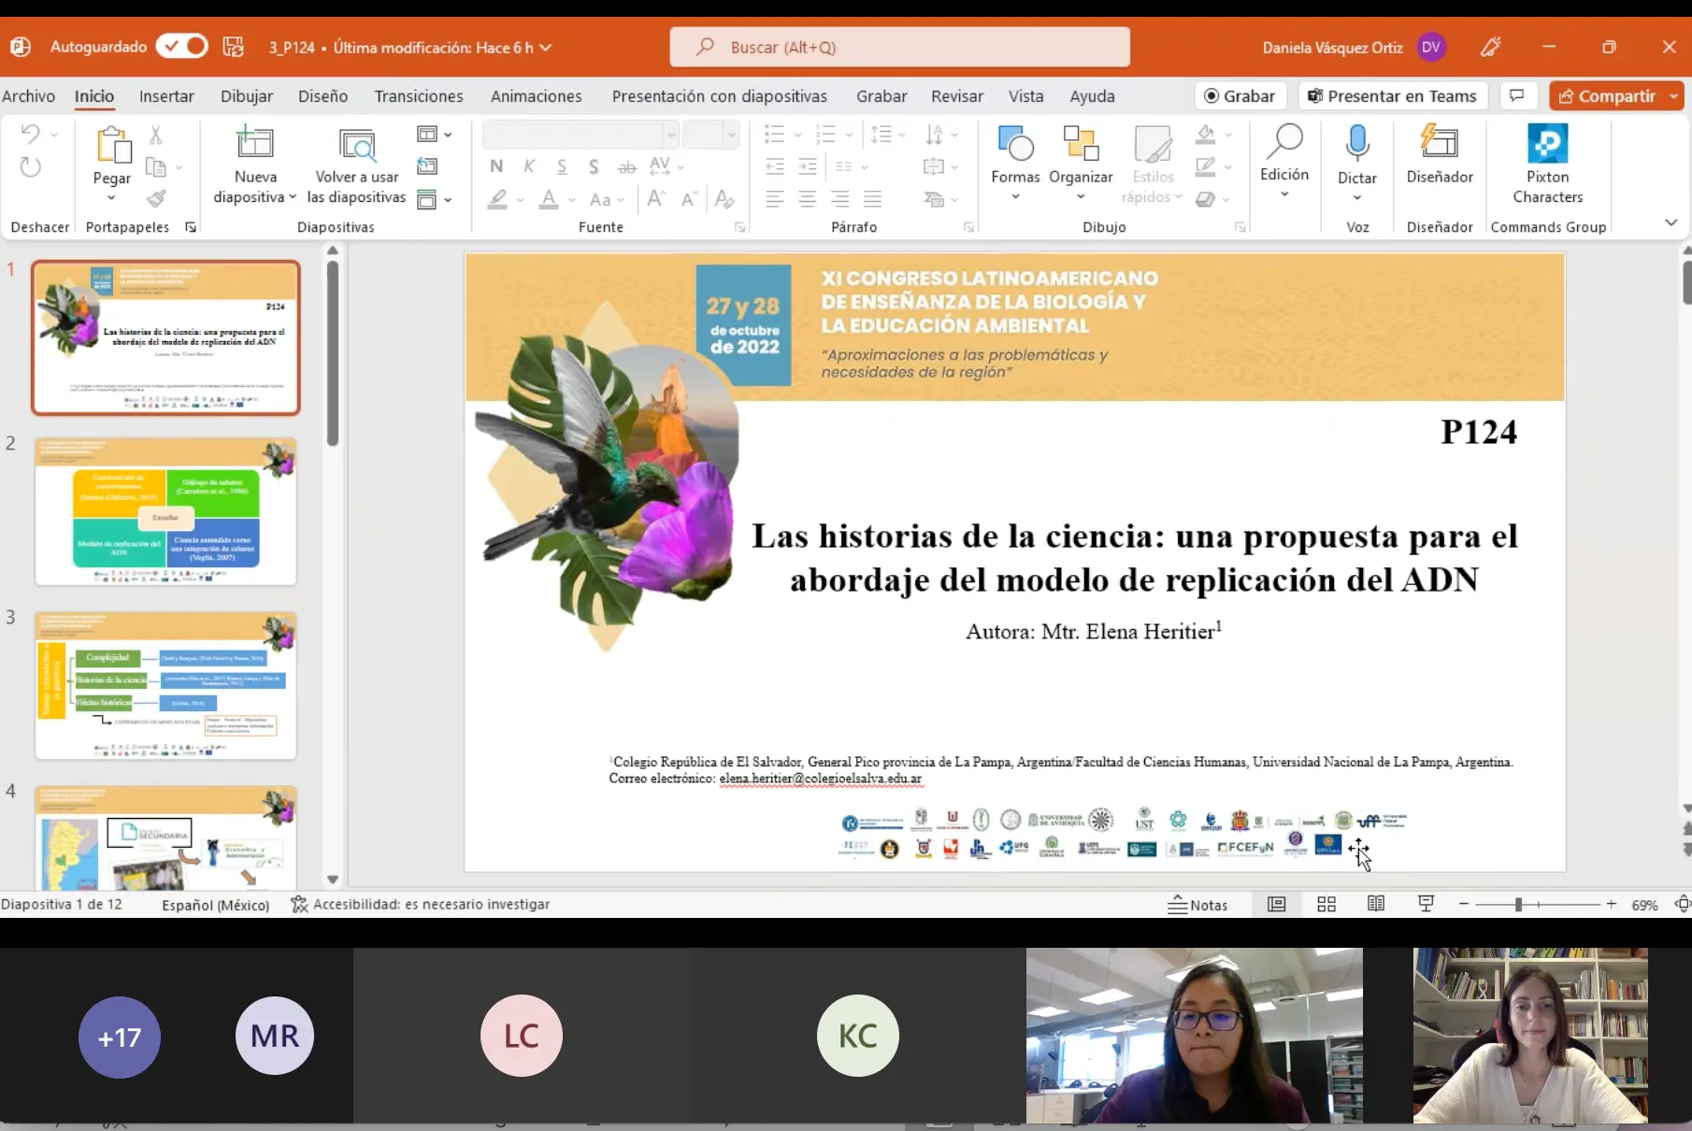Switch to Reading view icon
The image size is (1692, 1131).
coord(1376,904)
